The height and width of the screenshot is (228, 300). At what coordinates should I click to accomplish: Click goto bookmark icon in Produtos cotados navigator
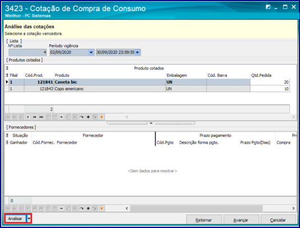click(95, 117)
